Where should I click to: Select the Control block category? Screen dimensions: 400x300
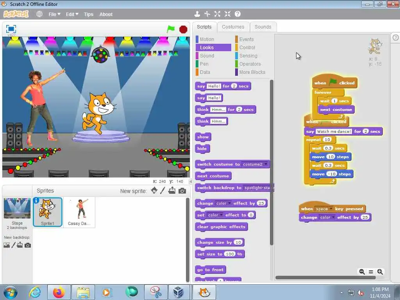coord(253,47)
